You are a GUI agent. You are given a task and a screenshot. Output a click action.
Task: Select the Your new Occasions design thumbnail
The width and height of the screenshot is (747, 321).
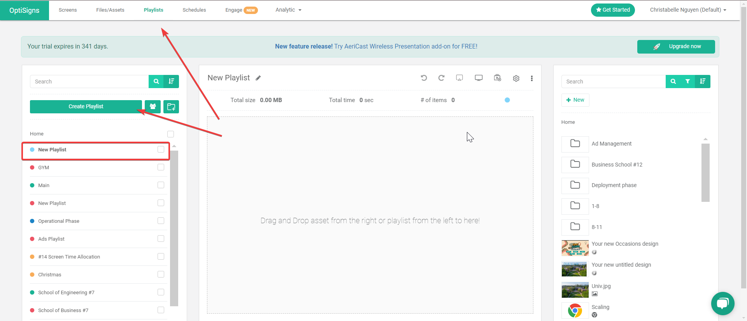(x=575, y=248)
